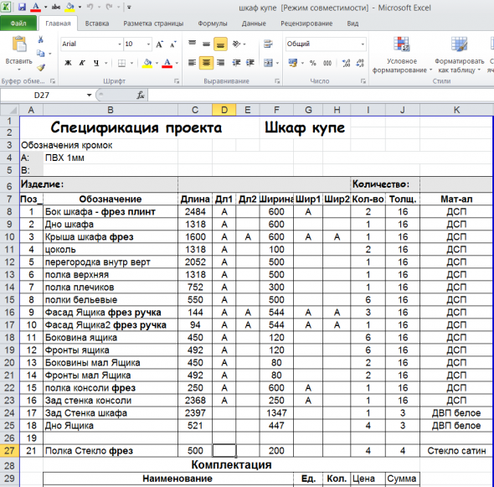Toggle Italic (К) formatting

[x=82, y=63]
